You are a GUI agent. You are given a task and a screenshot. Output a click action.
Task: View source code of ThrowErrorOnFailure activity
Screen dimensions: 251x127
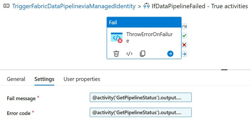pyautogui.click(x=129, y=54)
